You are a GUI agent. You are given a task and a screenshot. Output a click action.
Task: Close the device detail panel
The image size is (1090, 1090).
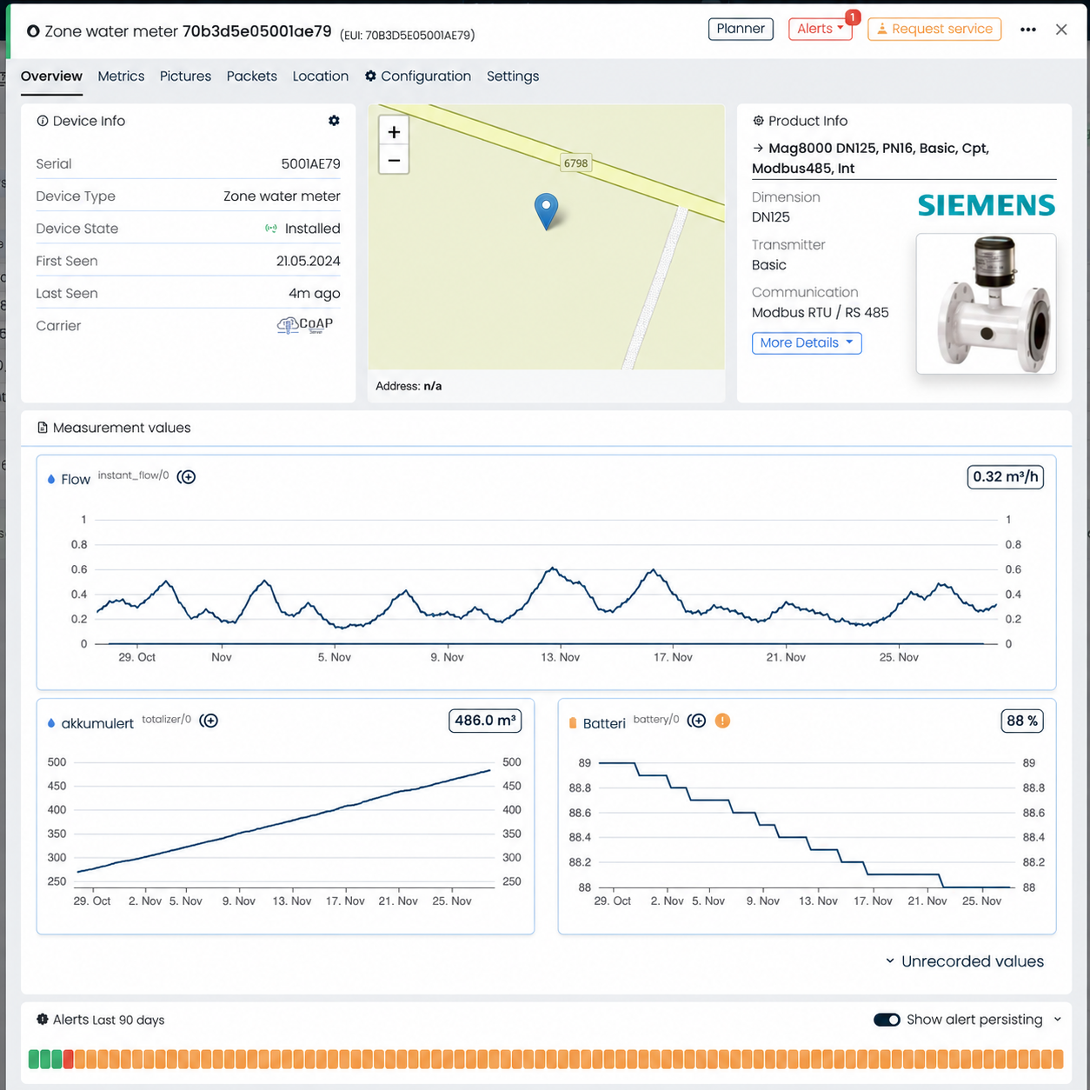pyautogui.click(x=1061, y=30)
